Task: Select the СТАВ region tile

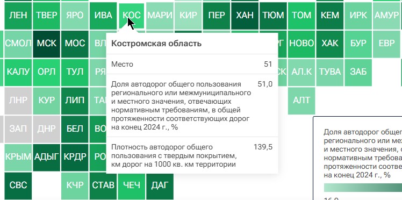Action: click(x=103, y=185)
